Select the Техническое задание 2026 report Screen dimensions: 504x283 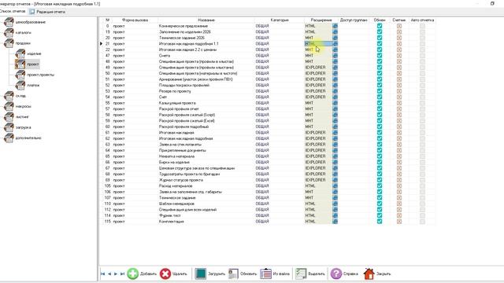point(182,38)
